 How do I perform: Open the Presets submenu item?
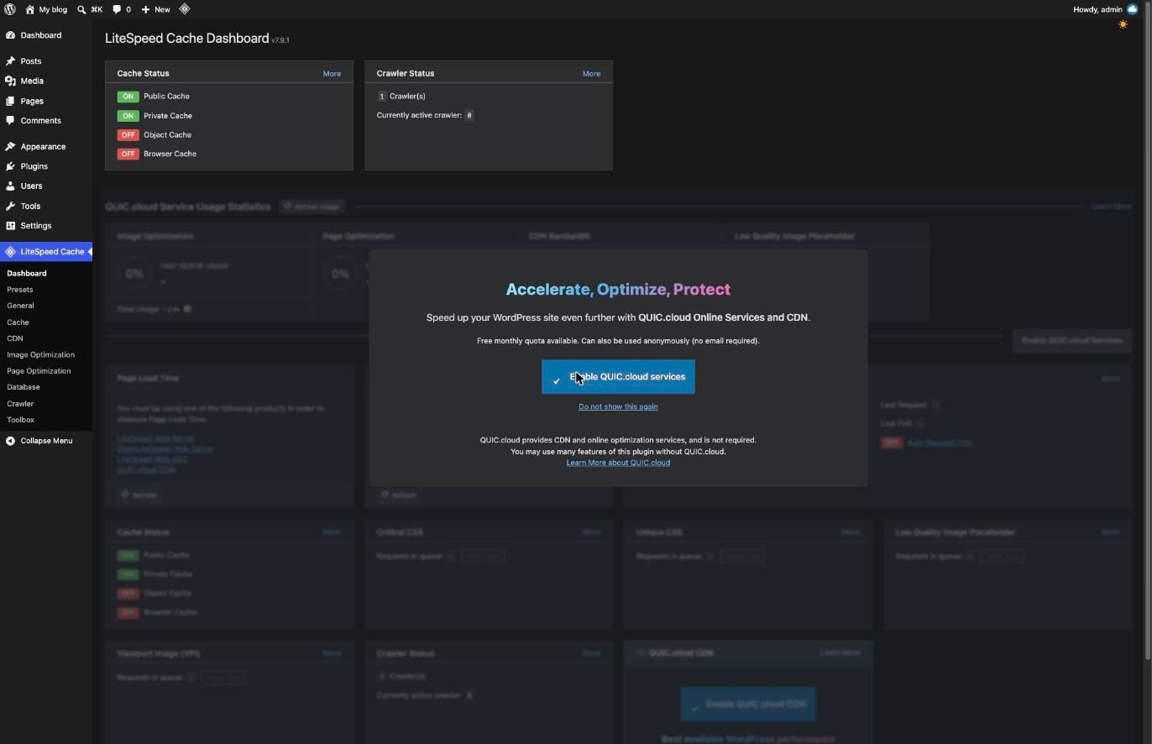click(20, 290)
